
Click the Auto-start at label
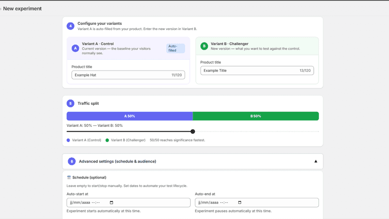pyautogui.click(x=77, y=194)
